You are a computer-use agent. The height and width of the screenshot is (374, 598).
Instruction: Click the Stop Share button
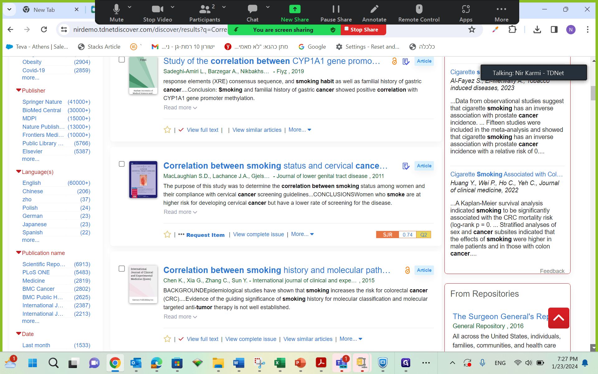point(364,30)
